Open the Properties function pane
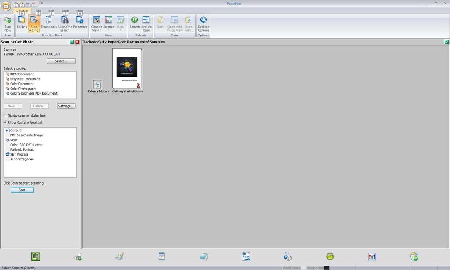Image resolution: width=450 pixels, height=270 pixels. click(x=80, y=22)
